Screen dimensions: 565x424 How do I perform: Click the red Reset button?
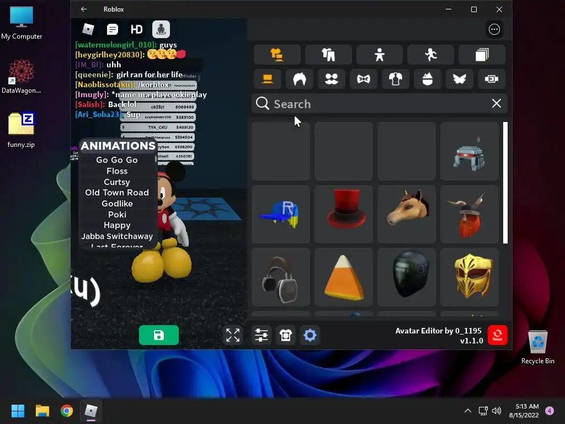pyautogui.click(x=498, y=335)
